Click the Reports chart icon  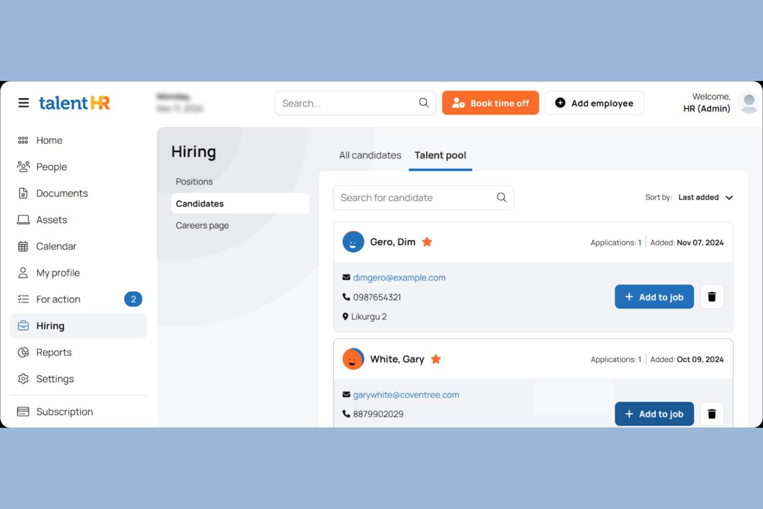23,352
